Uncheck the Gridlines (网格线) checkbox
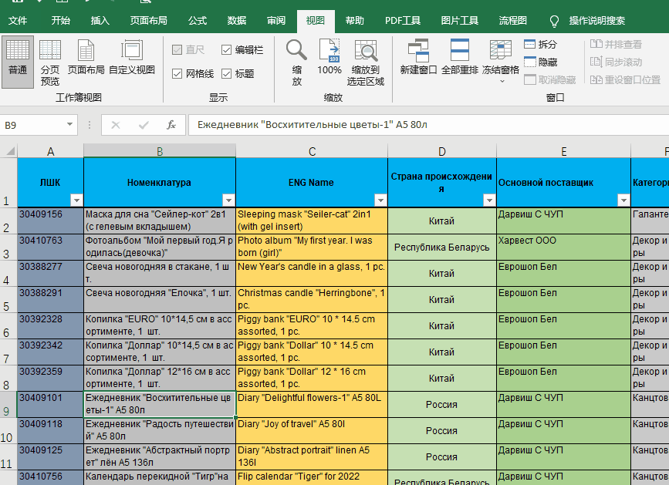This screenshot has width=669, height=485. pyautogui.click(x=177, y=74)
